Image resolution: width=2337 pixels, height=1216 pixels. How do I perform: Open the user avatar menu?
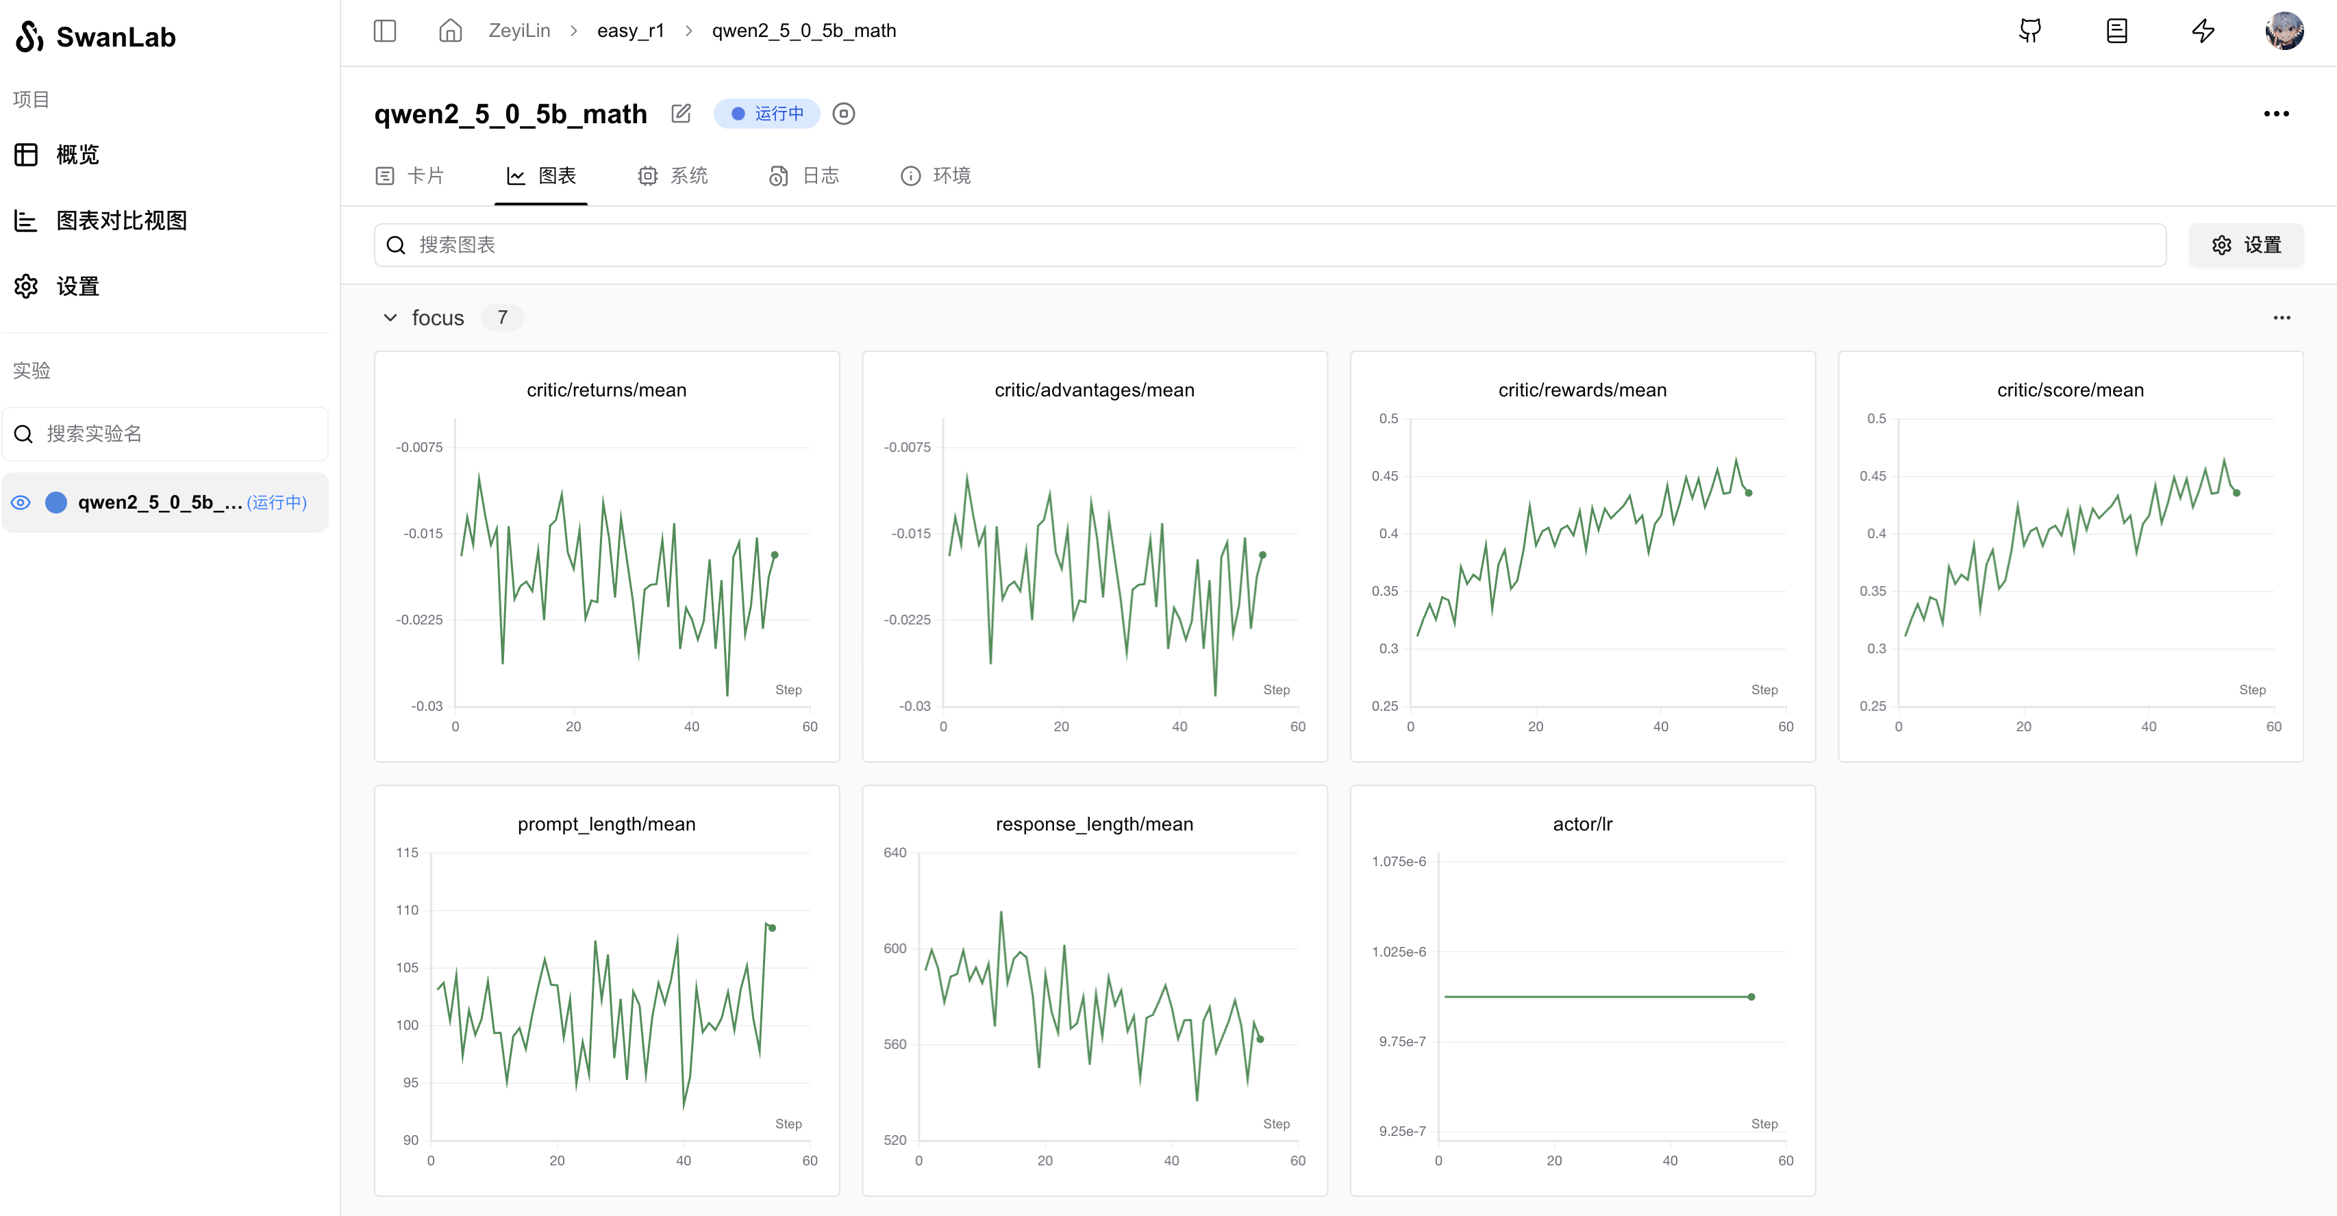pyautogui.click(x=2283, y=31)
